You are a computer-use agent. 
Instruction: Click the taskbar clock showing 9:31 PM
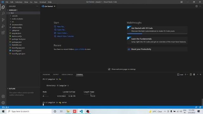coord(192,111)
